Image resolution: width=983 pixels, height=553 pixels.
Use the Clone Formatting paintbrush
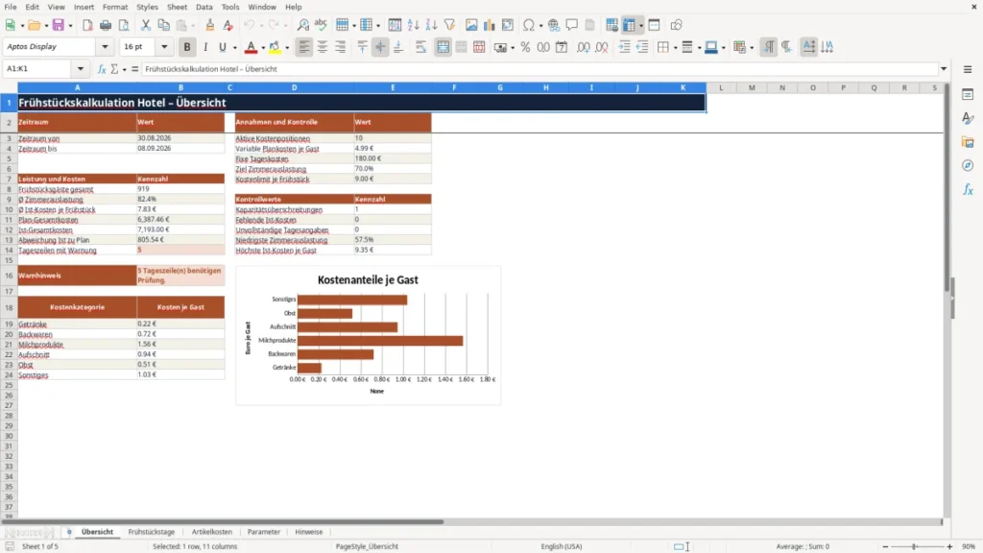210,25
